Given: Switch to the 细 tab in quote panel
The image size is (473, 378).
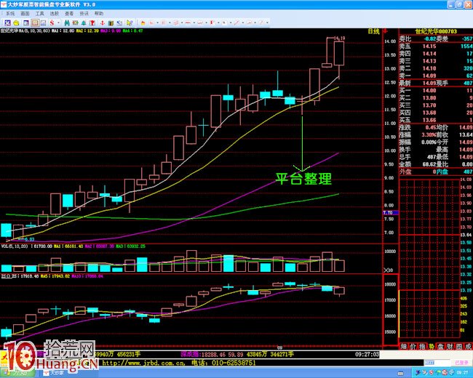Looking at the screenshot, I should coord(404,346).
